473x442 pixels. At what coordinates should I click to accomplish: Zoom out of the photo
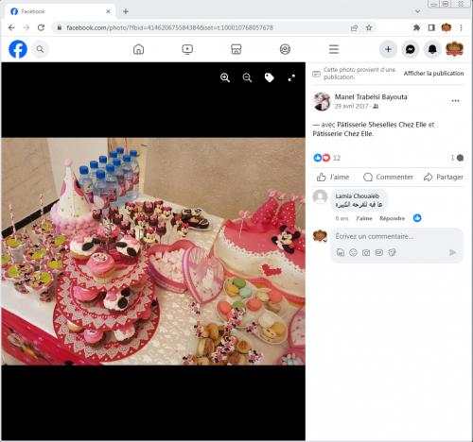coord(247,77)
